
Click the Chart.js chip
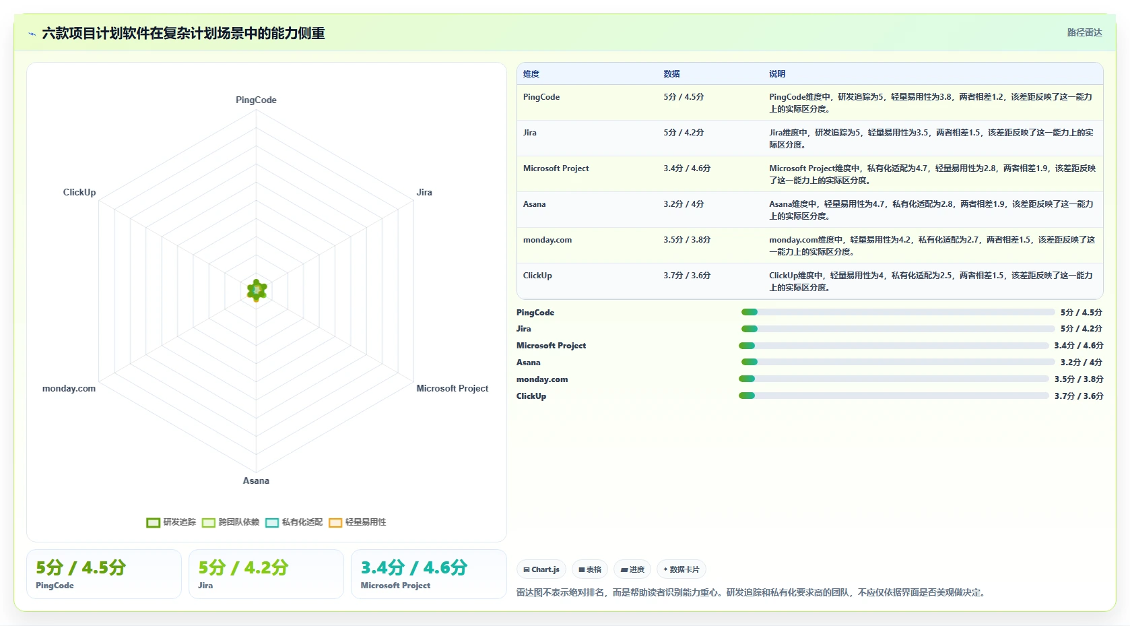coord(541,569)
